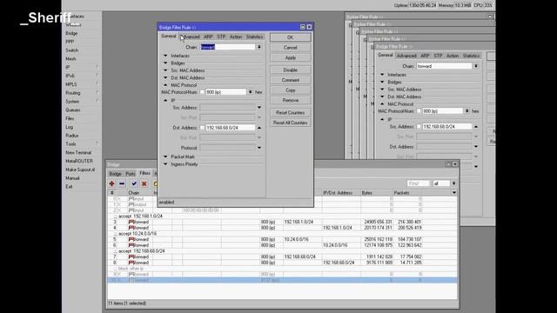Click the red X disable icon
The image size is (557, 313).
click(144, 183)
